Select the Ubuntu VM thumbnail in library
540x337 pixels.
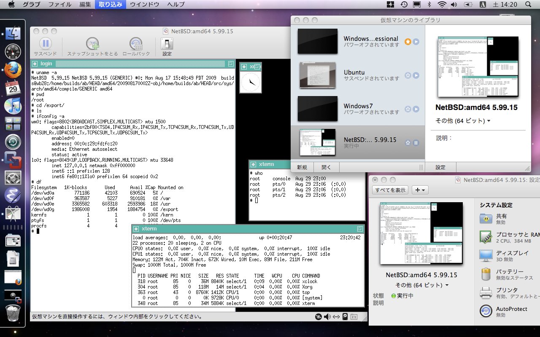[318, 75]
